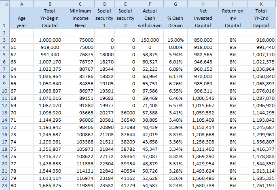Select the cell with 1,000,000 starting capital
Viewport: 277px width, 190px height.
click(x=50, y=40)
